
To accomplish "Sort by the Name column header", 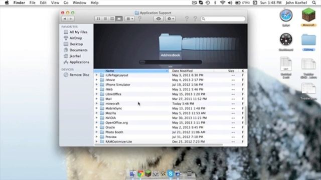I will [131, 71].
